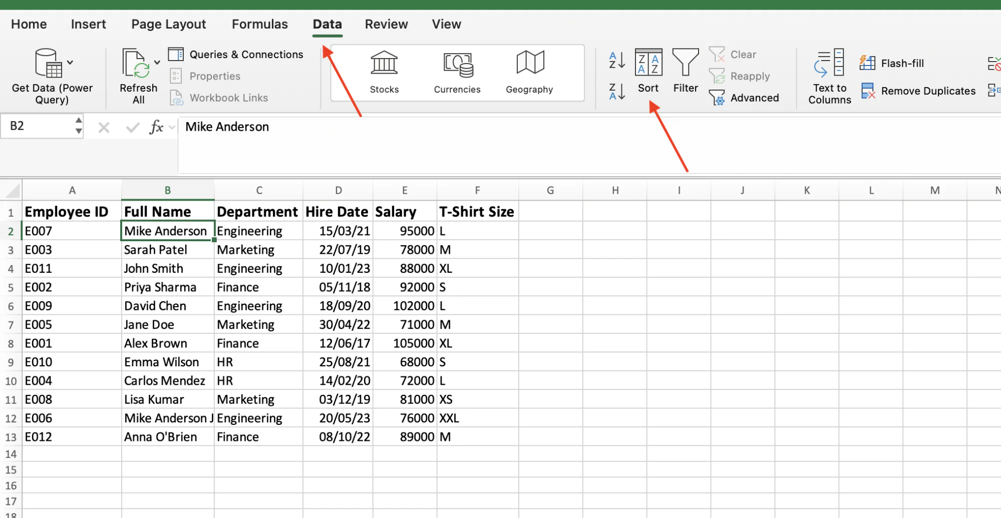
Task: Confirm entry with the checkmark icon
Action: click(x=133, y=128)
